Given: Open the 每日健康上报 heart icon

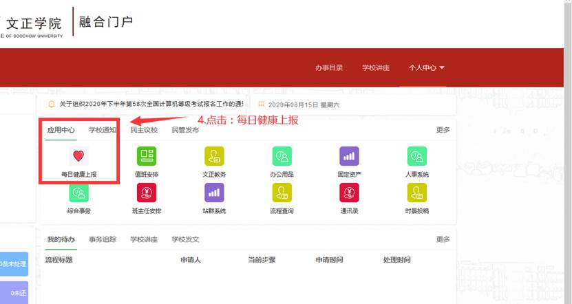Looking at the screenshot, I should (78, 156).
